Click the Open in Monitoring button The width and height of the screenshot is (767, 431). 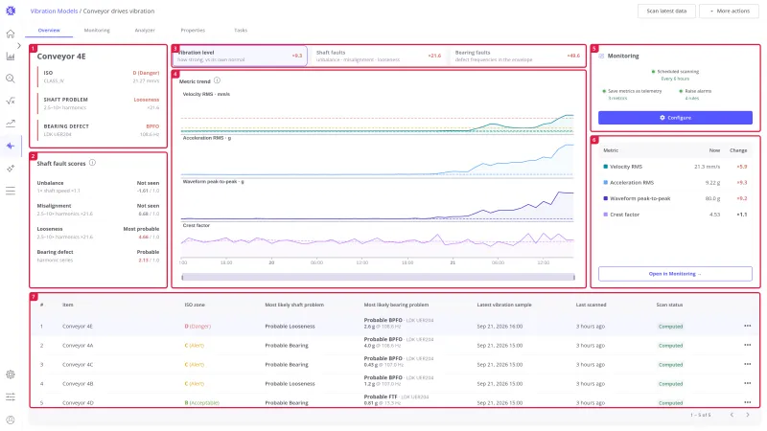point(675,274)
